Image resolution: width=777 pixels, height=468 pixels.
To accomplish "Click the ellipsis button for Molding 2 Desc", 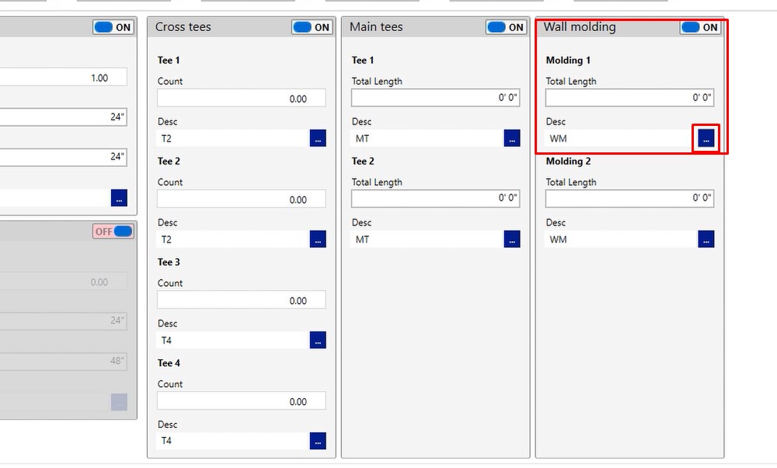I will coord(706,239).
